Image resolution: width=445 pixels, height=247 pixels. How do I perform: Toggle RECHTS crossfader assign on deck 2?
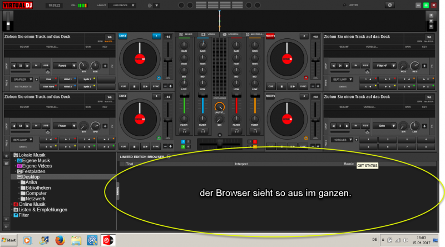coord(270,36)
